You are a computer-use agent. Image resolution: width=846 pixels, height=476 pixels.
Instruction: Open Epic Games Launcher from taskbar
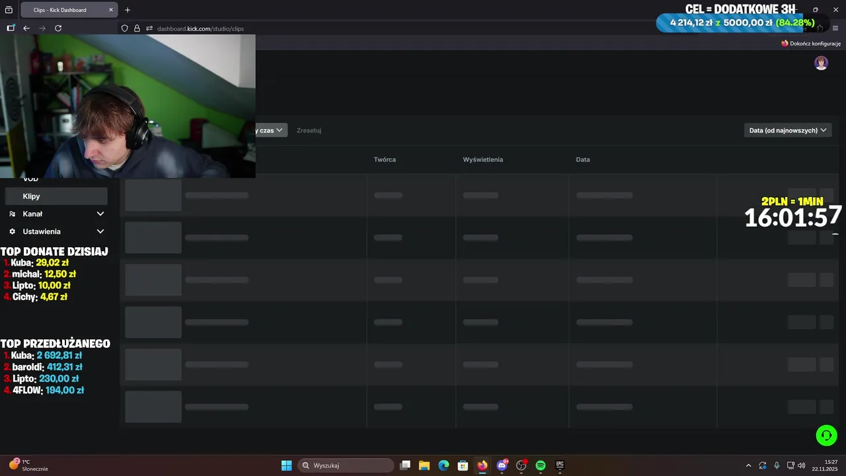560,465
